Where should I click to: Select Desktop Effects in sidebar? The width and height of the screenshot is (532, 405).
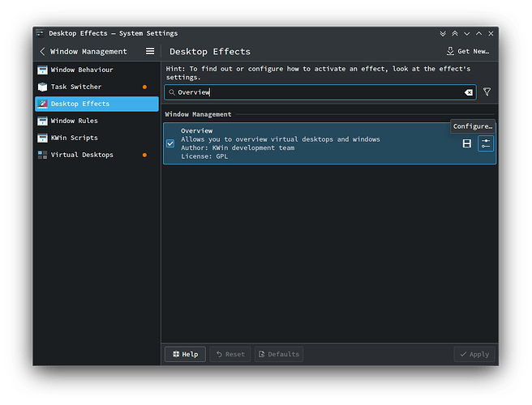click(97, 104)
